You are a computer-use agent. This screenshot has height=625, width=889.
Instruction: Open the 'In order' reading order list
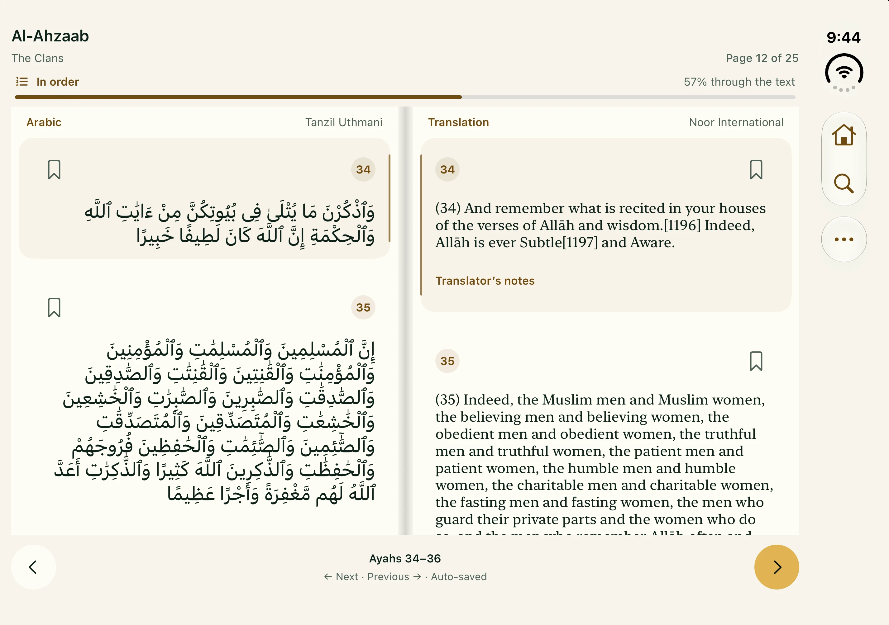pyautogui.click(x=47, y=82)
